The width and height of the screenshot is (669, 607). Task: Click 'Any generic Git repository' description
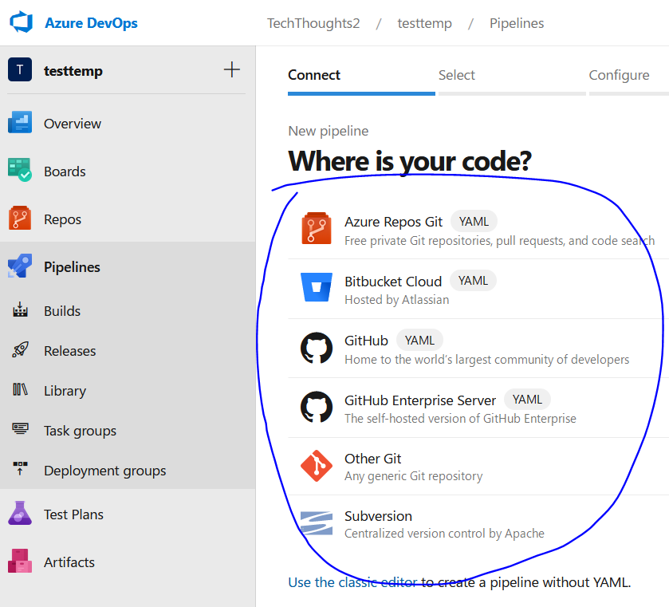(x=413, y=476)
